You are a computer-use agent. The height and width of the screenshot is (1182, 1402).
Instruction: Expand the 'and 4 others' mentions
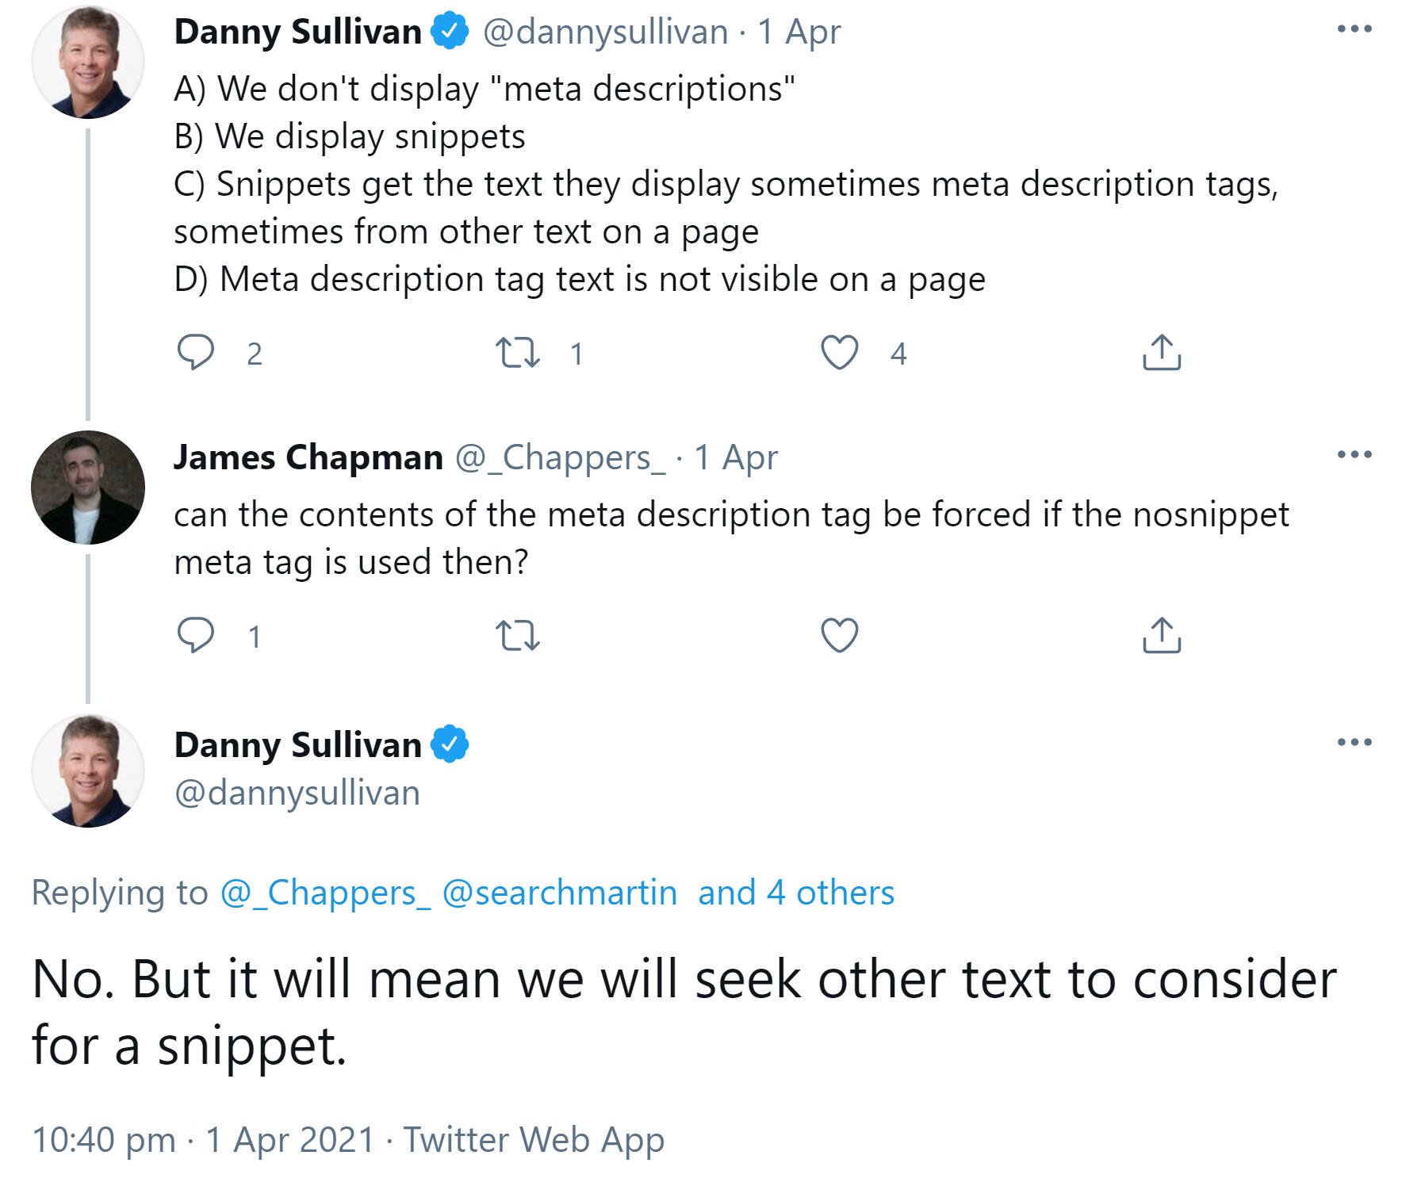coord(795,893)
